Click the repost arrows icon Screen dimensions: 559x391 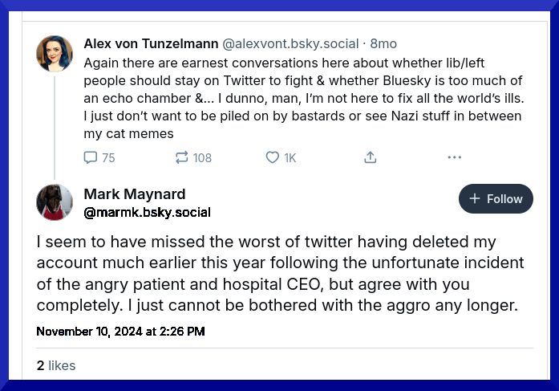tap(181, 158)
